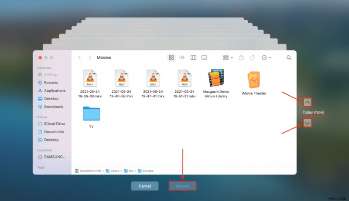Click the Movies window title
This screenshot has width=349, height=201.
tap(104, 58)
